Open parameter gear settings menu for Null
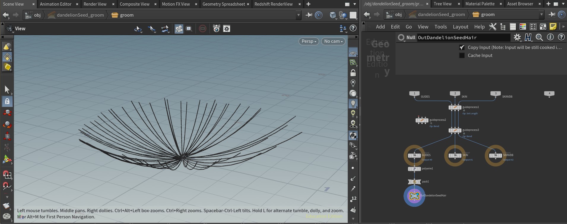 [x=517, y=37]
